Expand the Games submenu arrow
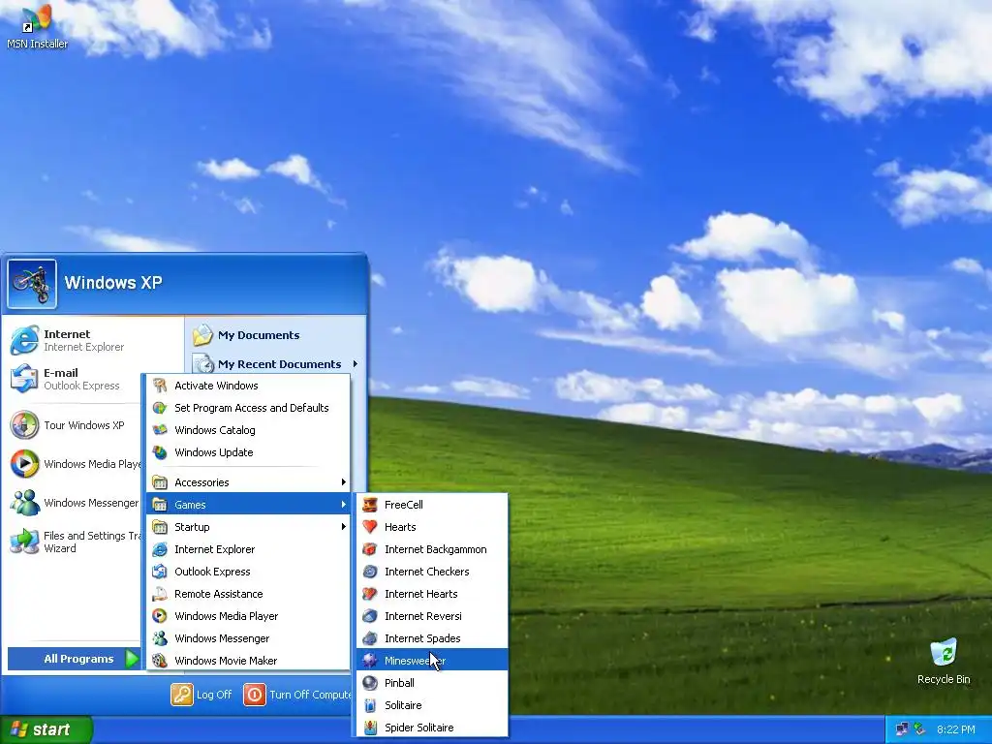This screenshot has height=744, width=992. (344, 504)
